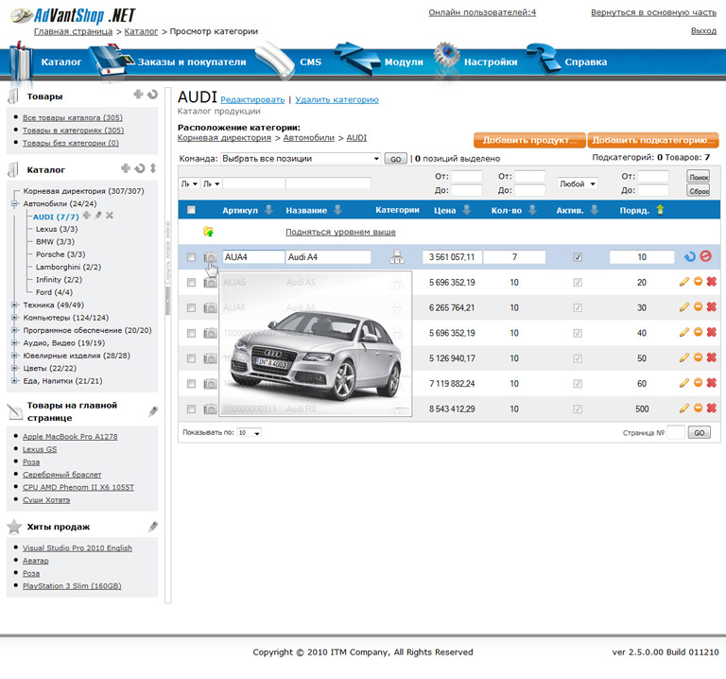726x679 pixels.
Task: Click the refresh icon in Товары panel header
Action: pyautogui.click(x=152, y=95)
